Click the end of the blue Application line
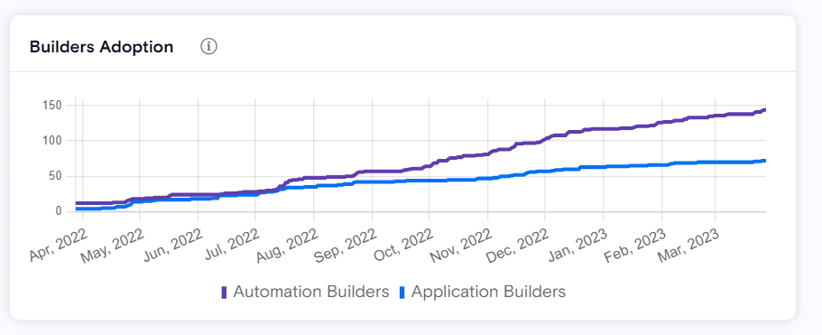 pos(764,161)
